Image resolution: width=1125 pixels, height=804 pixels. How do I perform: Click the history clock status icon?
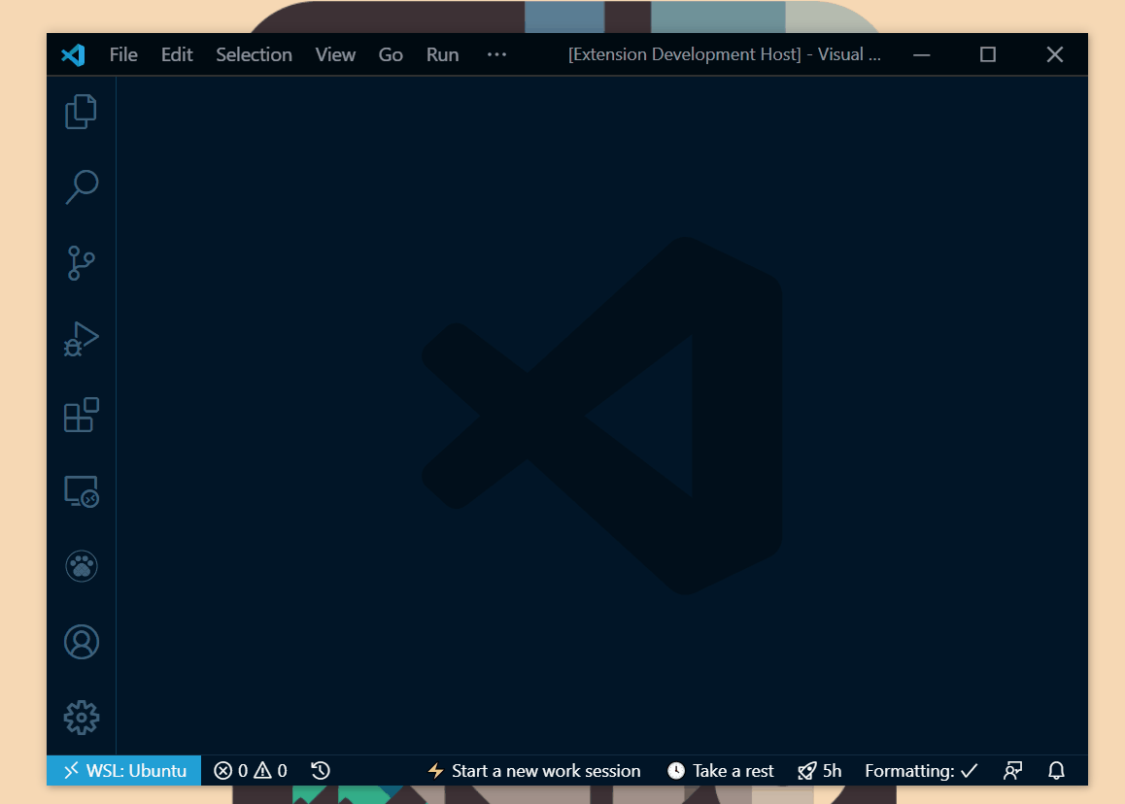(320, 770)
